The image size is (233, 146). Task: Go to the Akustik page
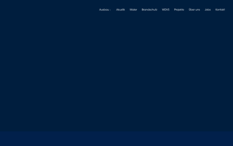click(120, 10)
